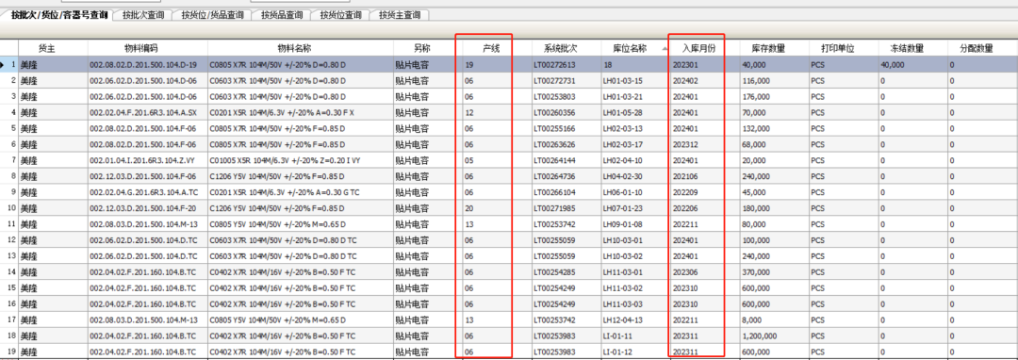Viewport: 1018px width, 360px height.
Task: Sort by the 产线 column header
Action: (x=491, y=48)
